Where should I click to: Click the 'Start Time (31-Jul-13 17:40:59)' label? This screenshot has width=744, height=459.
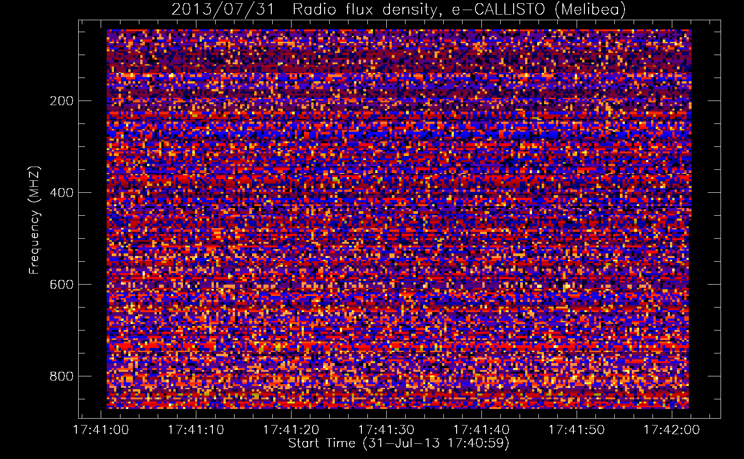coord(399,443)
